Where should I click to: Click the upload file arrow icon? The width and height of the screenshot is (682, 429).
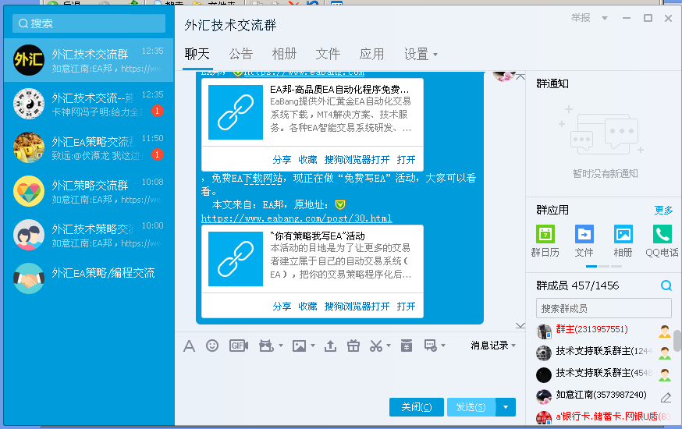[330, 346]
